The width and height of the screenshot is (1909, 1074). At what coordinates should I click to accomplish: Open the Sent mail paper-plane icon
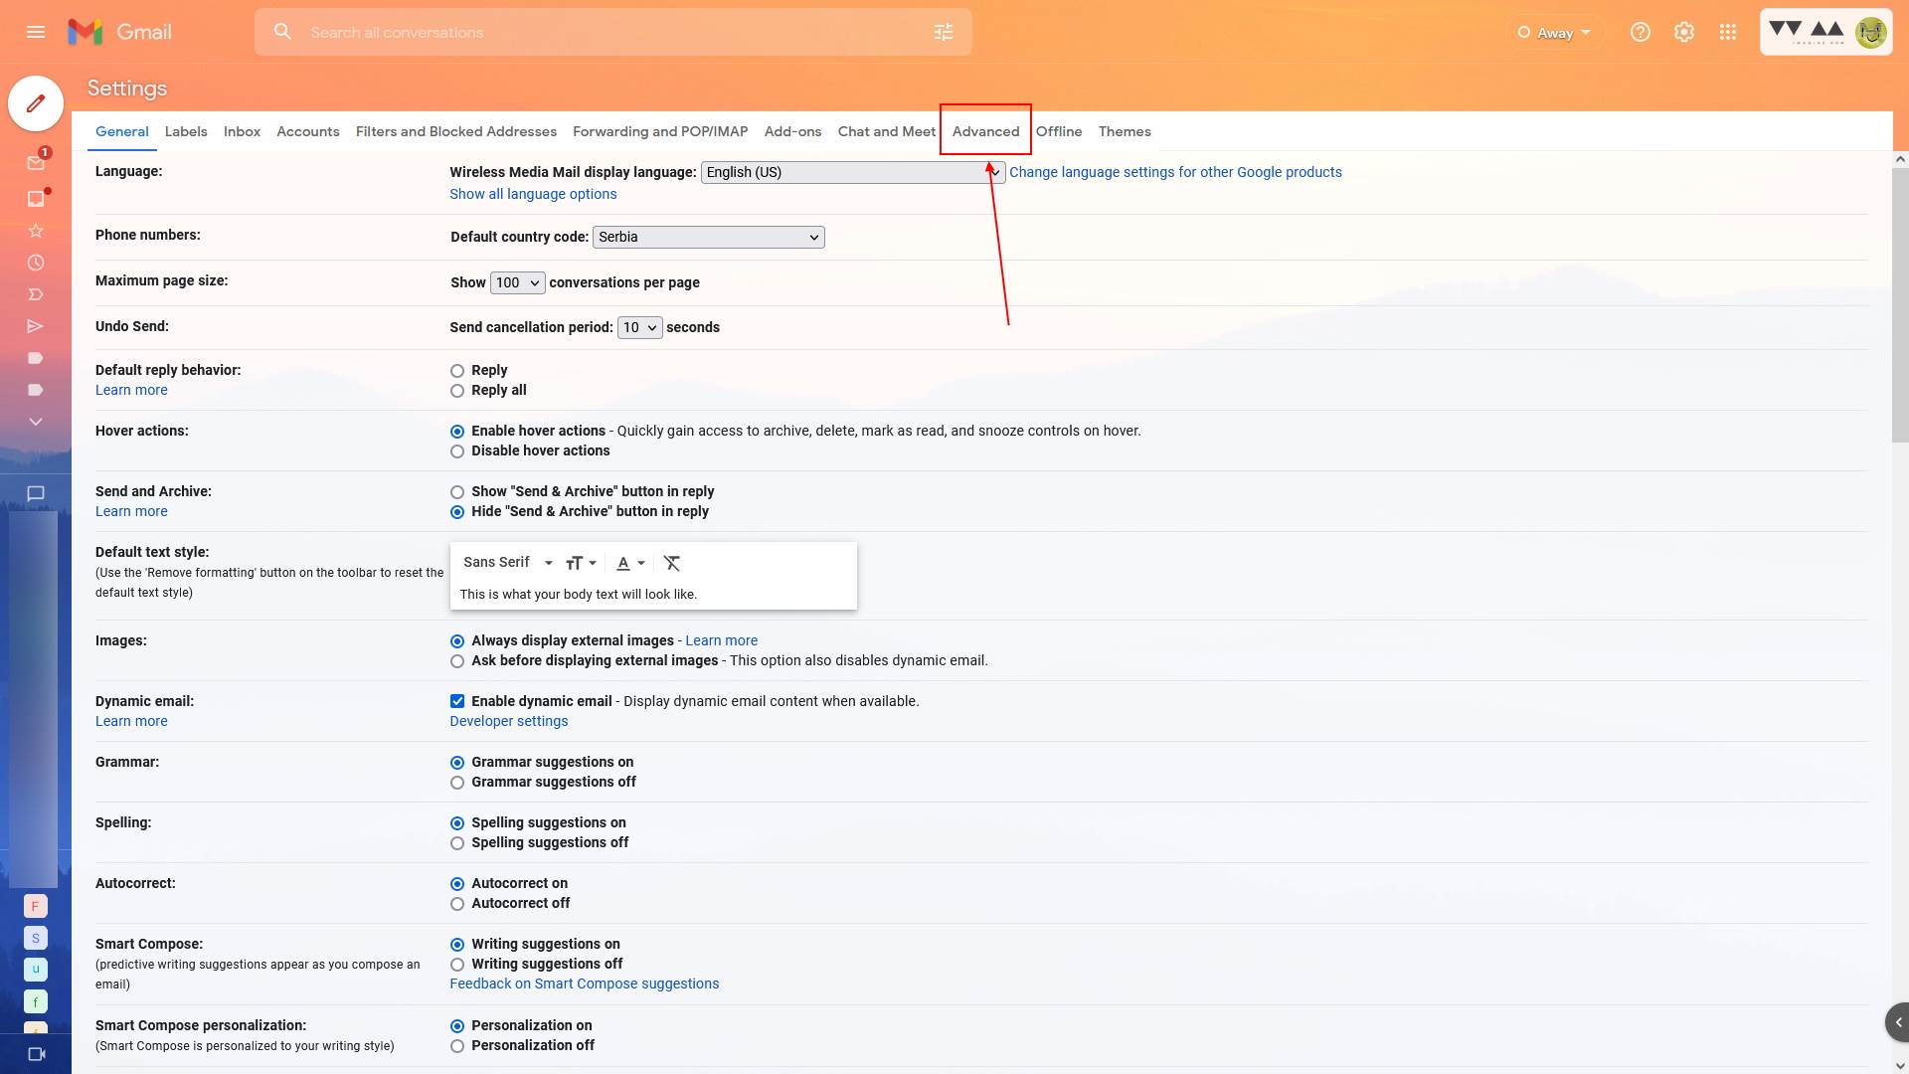(x=35, y=326)
